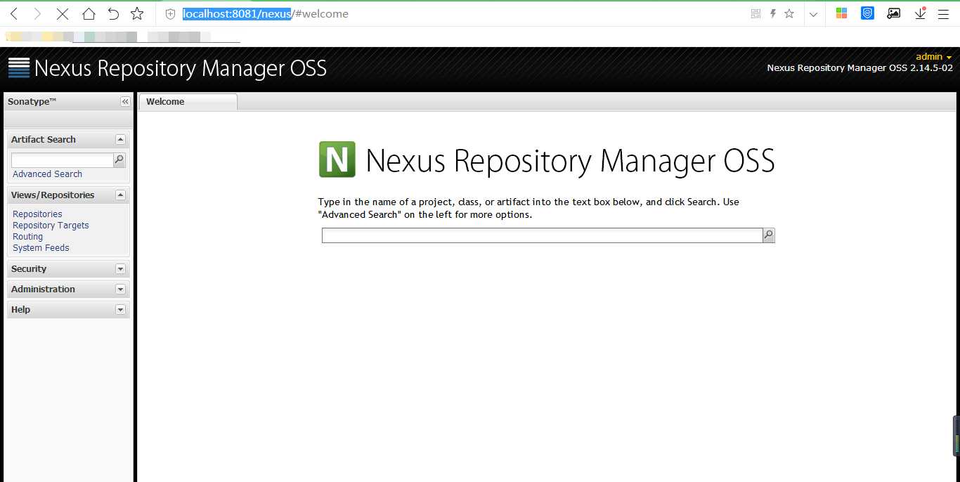This screenshot has width=960, height=482.
Task: Click the sidebar artifact search input
Action: 62,160
